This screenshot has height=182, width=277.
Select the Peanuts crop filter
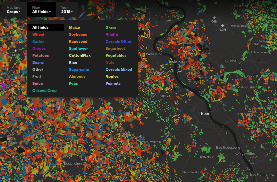(x=113, y=83)
